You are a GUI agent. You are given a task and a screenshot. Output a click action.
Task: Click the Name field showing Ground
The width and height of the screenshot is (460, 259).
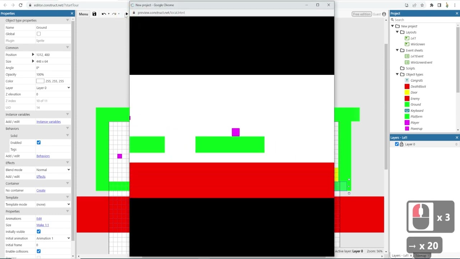click(53, 27)
